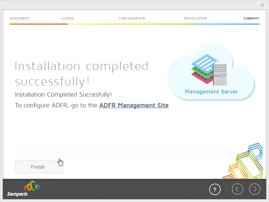Click the Semperis logo in footer
This screenshot has width=269, height=202.
(23, 189)
